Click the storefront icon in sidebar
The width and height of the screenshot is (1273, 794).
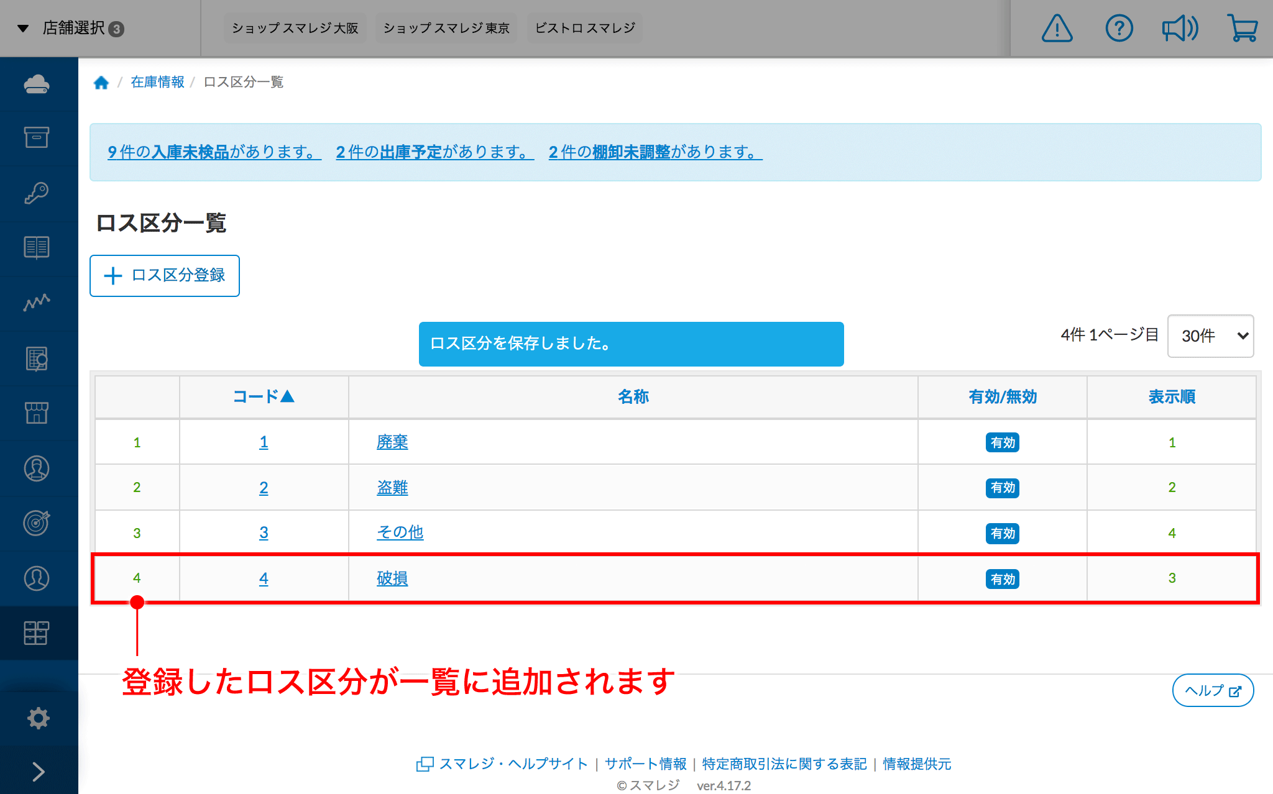[x=37, y=413]
